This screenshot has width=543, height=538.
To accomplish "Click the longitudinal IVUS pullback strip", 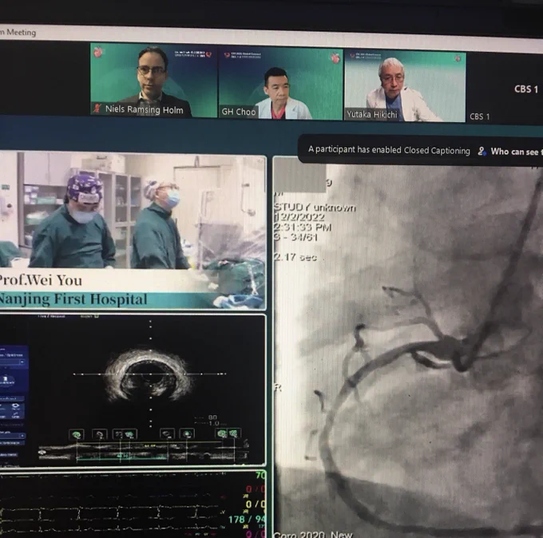I will point(143,452).
